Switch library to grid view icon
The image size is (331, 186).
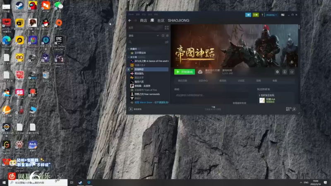pyautogui.click(x=167, y=28)
